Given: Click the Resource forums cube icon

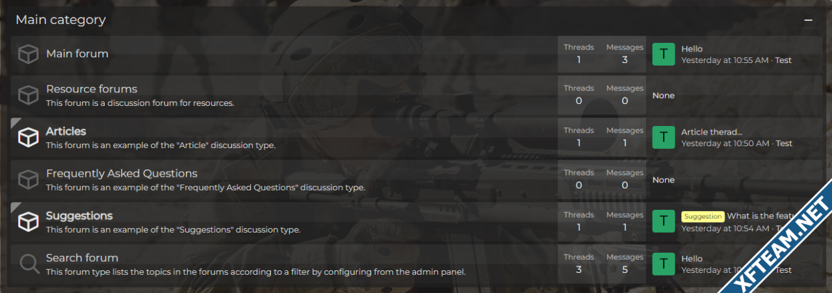Looking at the screenshot, I should 28,96.
